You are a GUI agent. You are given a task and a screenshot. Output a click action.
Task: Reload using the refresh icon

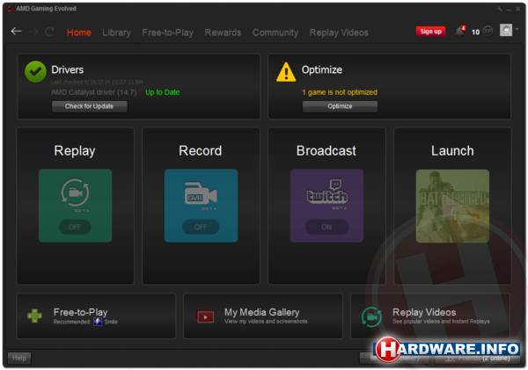(50, 32)
